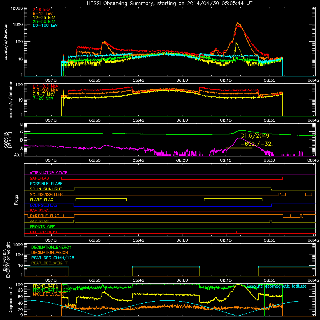Click the 7-20 MeV legend label
The height and width of the screenshot is (320, 320).
coord(43,98)
